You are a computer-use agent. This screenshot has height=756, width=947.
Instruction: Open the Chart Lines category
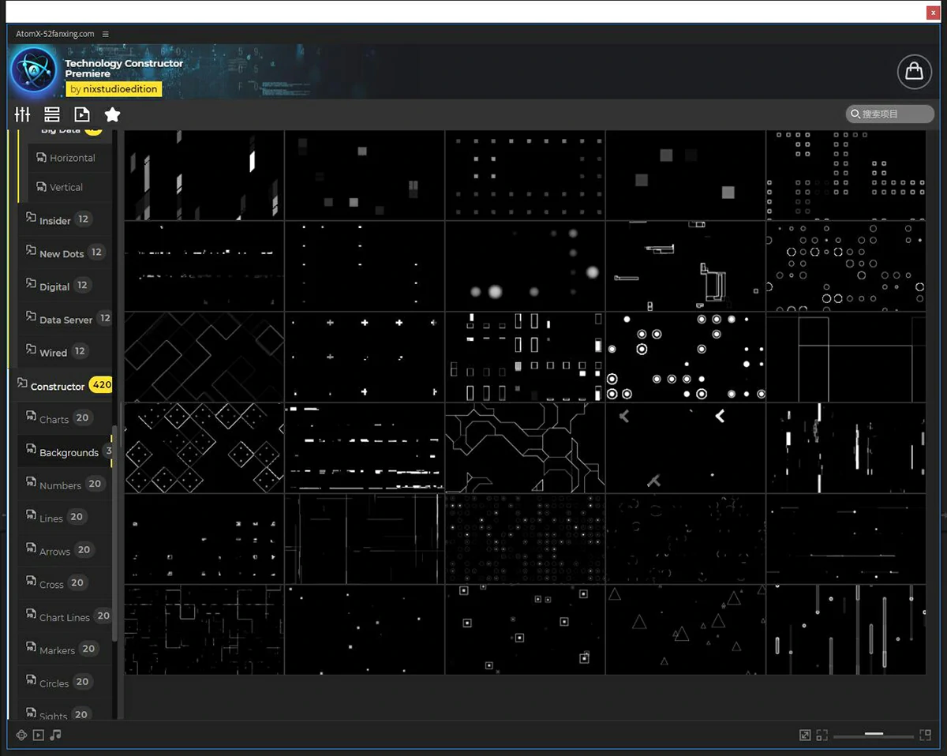pos(65,616)
